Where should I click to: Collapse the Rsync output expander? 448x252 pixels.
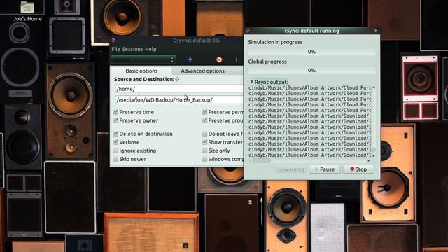[252, 82]
